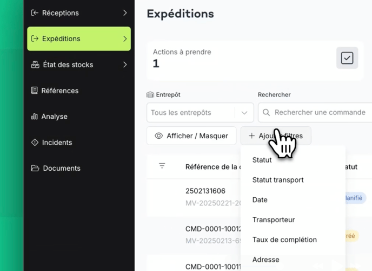This screenshot has width=372, height=271.
Task: Click the Documents folder icon
Action: point(35,169)
